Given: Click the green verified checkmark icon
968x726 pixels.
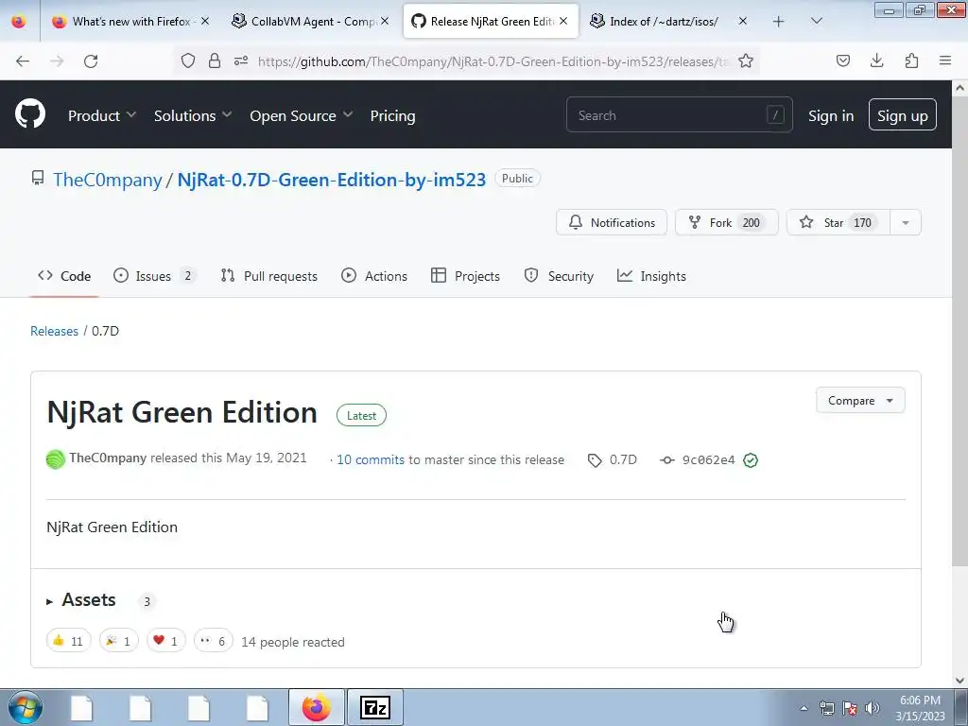Looking at the screenshot, I should [x=751, y=460].
